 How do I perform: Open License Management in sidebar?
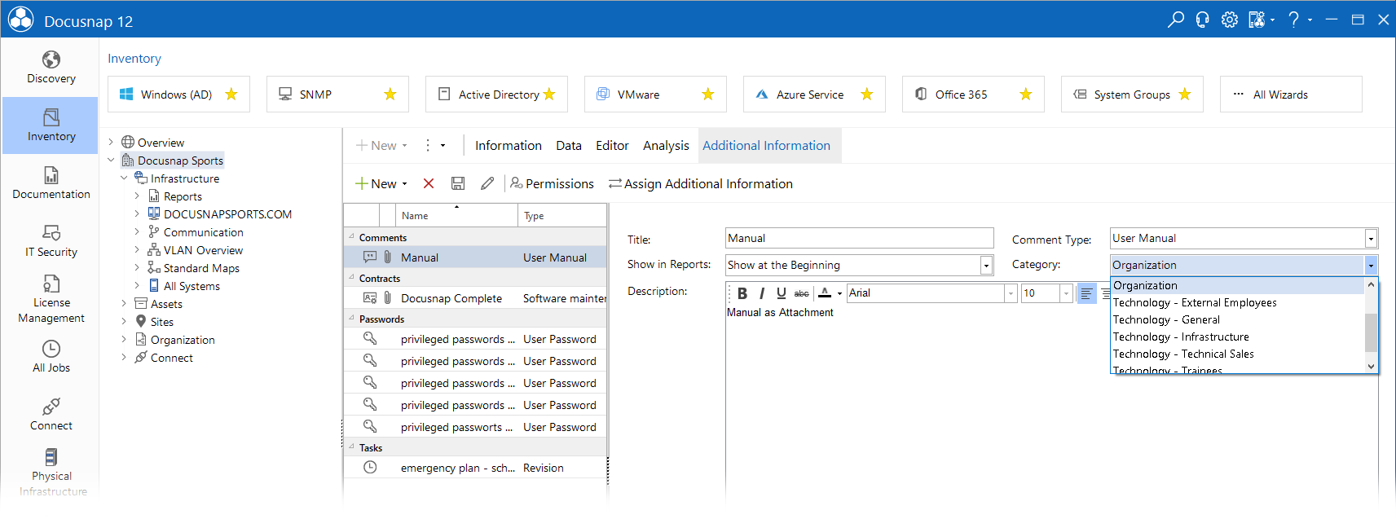coord(51,299)
